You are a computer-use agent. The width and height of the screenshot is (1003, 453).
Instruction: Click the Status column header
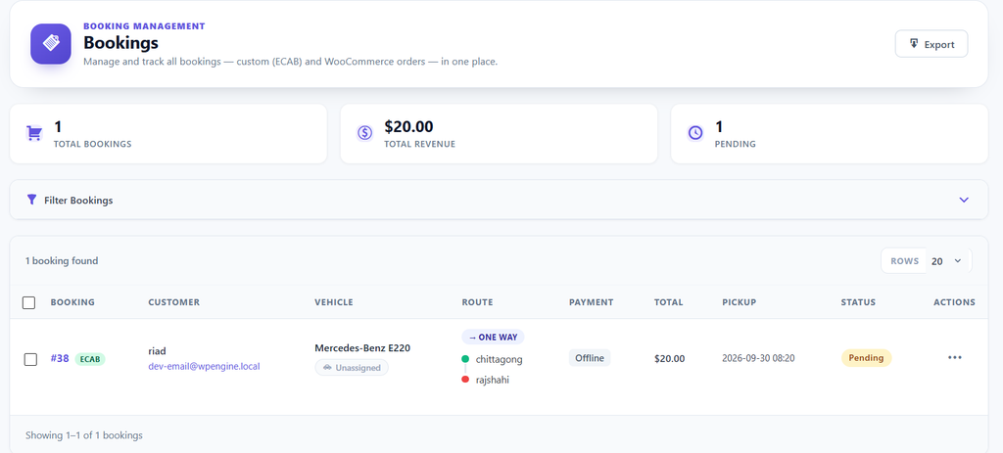pyautogui.click(x=858, y=302)
